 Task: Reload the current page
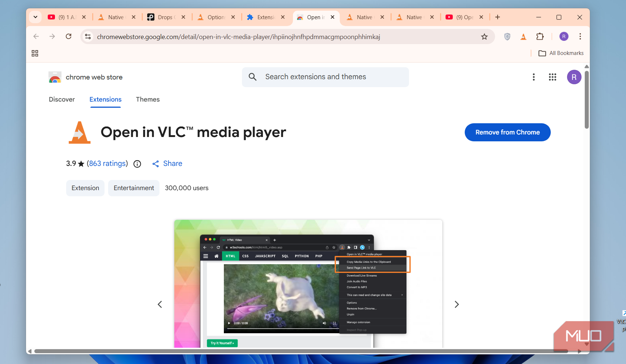[68, 37]
